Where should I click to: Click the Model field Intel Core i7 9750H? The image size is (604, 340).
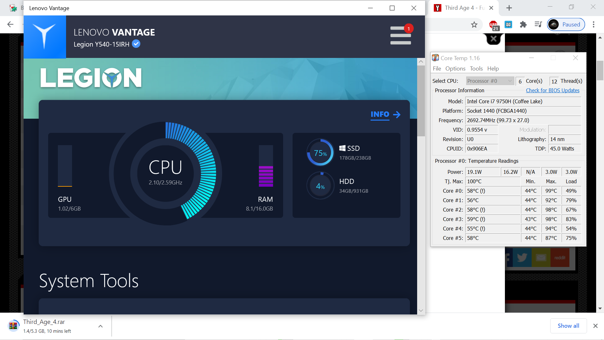pyautogui.click(x=523, y=101)
